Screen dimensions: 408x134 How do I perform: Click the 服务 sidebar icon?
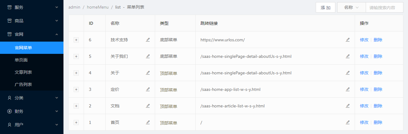pos(10,7)
